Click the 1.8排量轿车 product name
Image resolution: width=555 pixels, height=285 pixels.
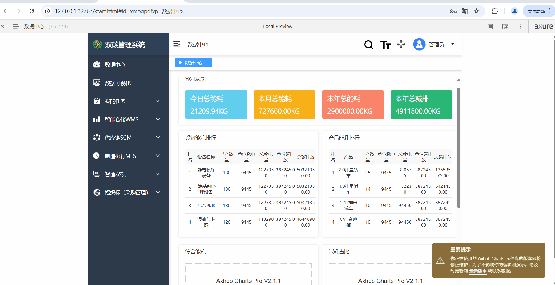click(x=348, y=189)
